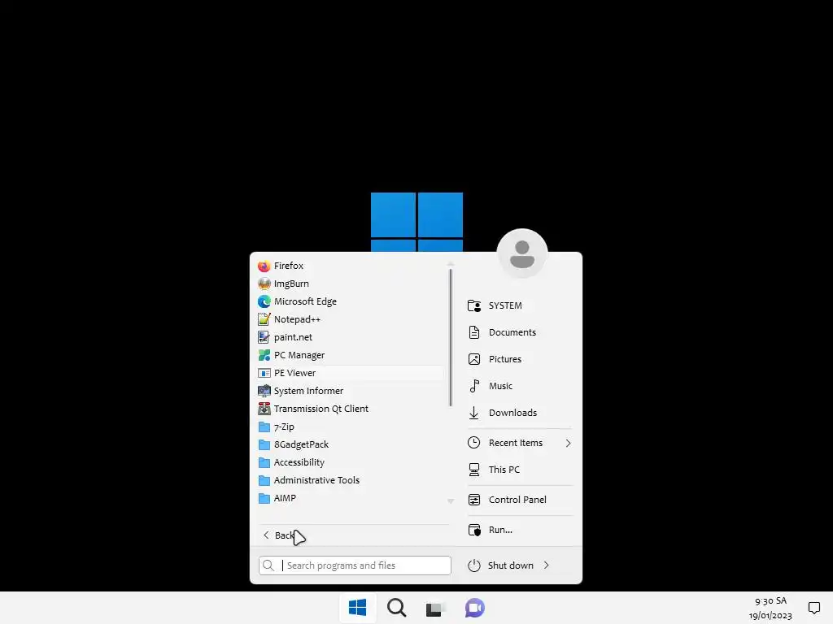Open Firefox from the programs list
Image resolution: width=833 pixels, height=624 pixels.
(350, 266)
